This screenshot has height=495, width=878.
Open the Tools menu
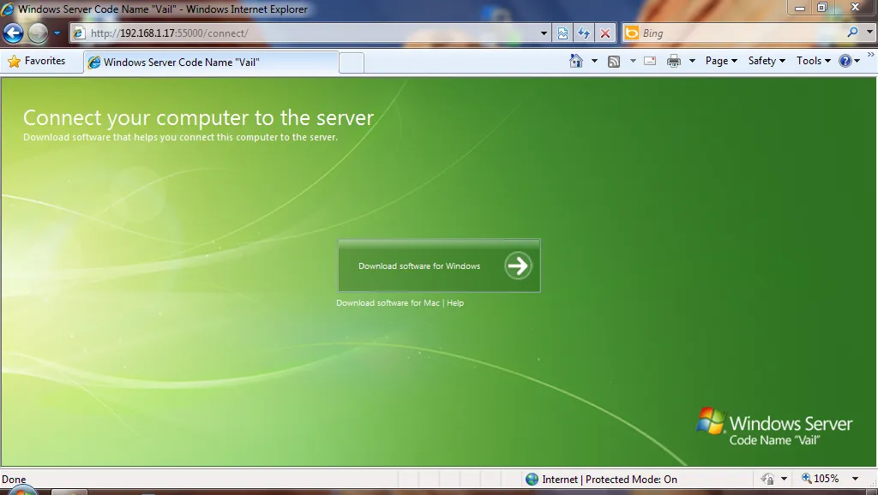coord(814,61)
